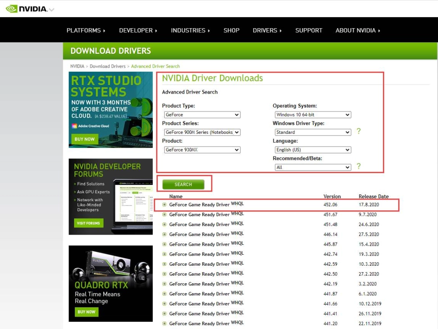
Task: Click release date 24.6.2020
Action: point(369,224)
